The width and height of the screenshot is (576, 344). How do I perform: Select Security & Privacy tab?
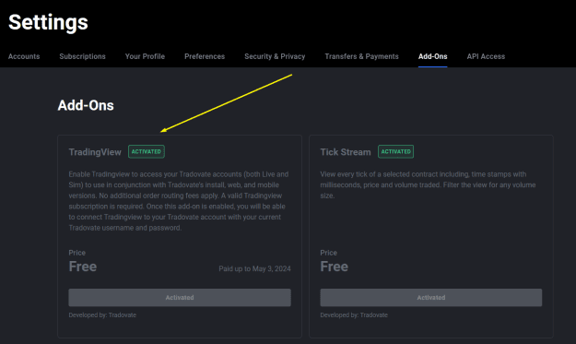[275, 56]
